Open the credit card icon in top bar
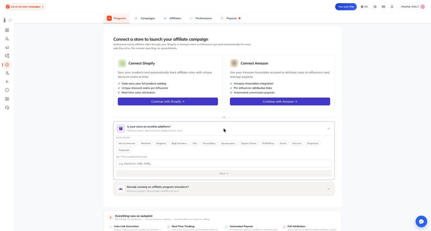The height and width of the screenshot is (231, 431). point(384,7)
